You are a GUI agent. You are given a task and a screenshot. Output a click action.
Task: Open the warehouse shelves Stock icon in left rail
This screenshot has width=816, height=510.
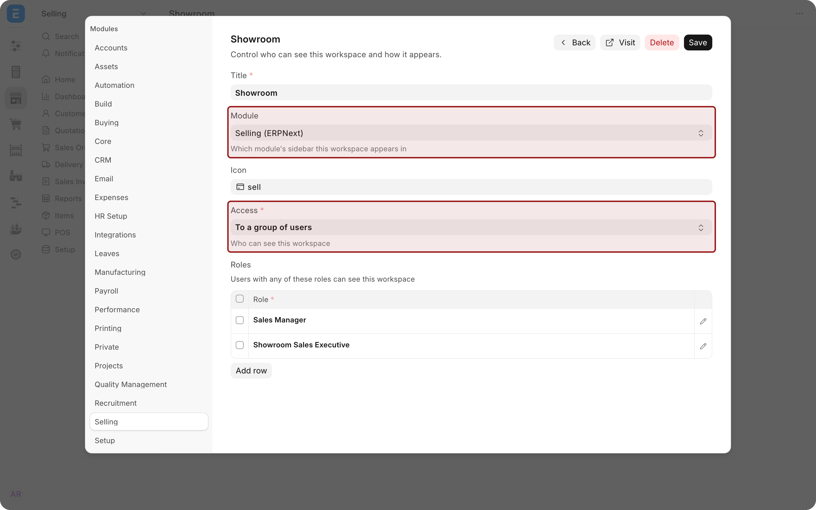(16, 150)
